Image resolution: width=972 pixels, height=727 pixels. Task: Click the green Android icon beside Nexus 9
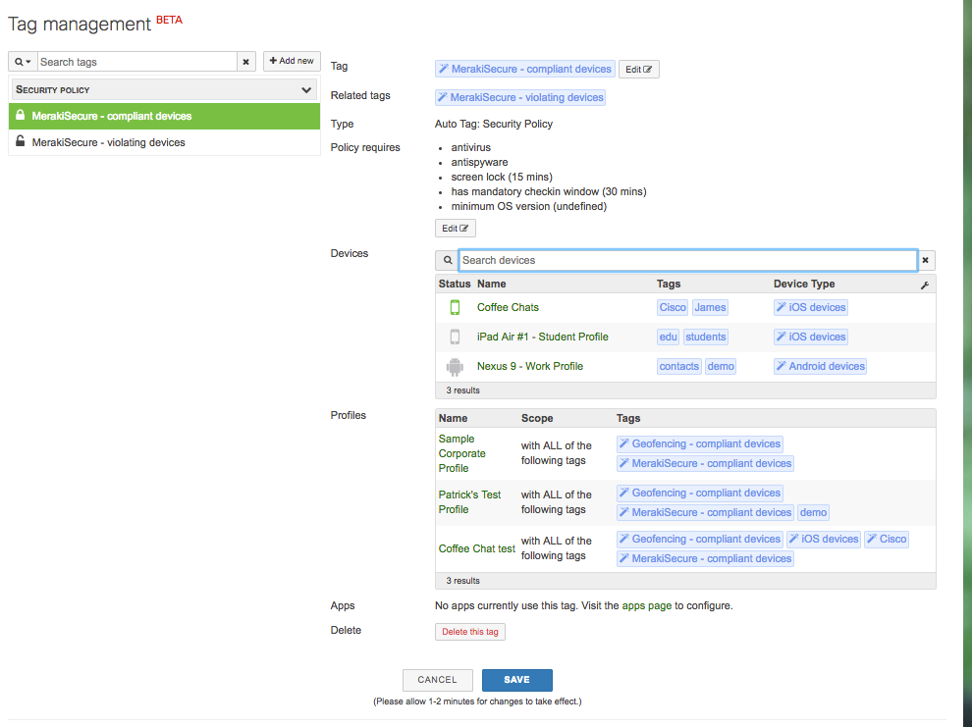pyautogui.click(x=455, y=366)
